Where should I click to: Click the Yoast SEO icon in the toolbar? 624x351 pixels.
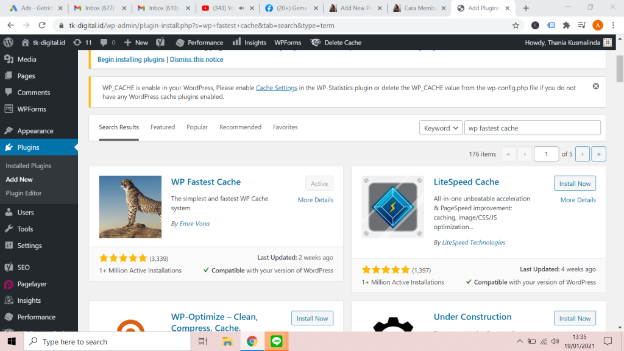pos(160,43)
